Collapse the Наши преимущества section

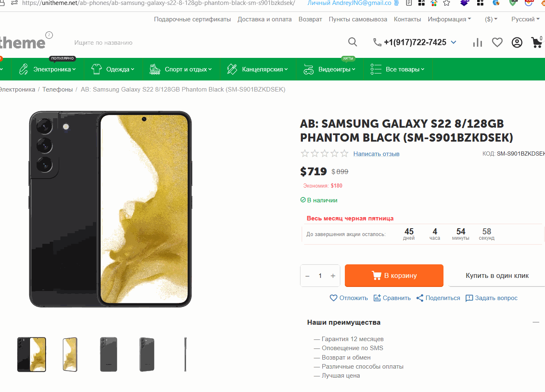click(536, 322)
